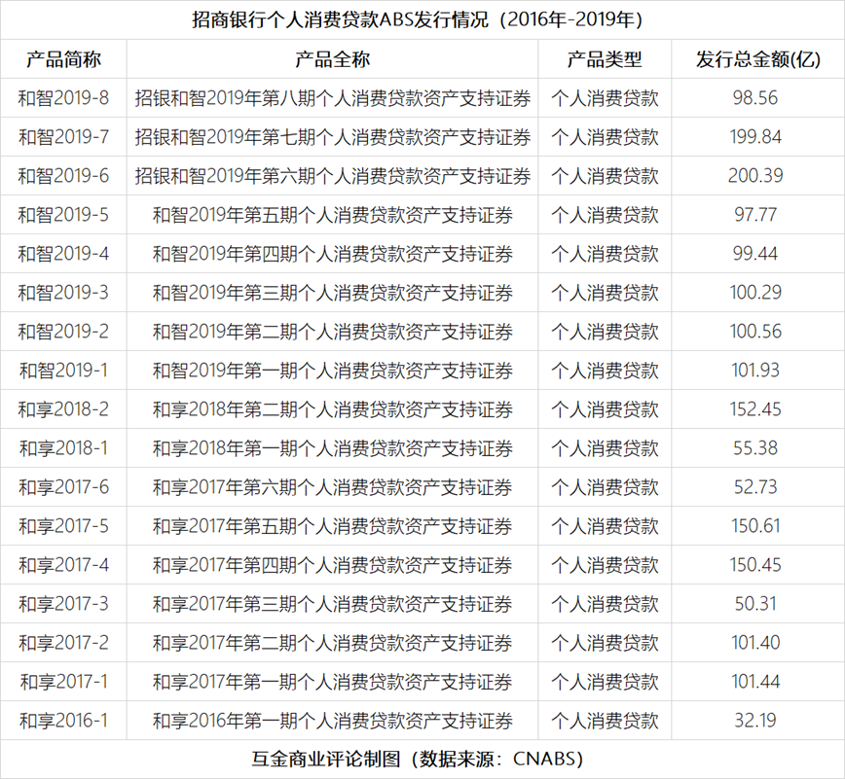Select the 产品简称 column header
The image size is (845, 779).
(x=61, y=58)
